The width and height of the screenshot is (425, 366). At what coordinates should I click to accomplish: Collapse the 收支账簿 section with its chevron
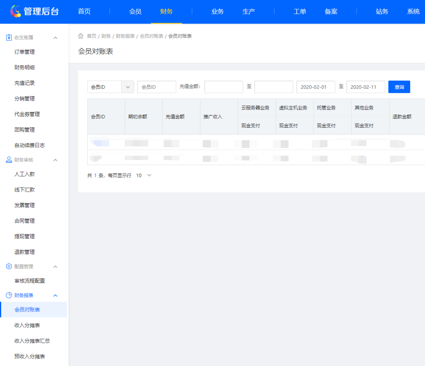(x=56, y=37)
